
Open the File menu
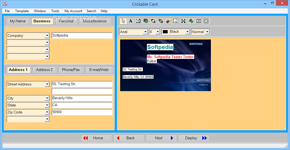pos(7,11)
